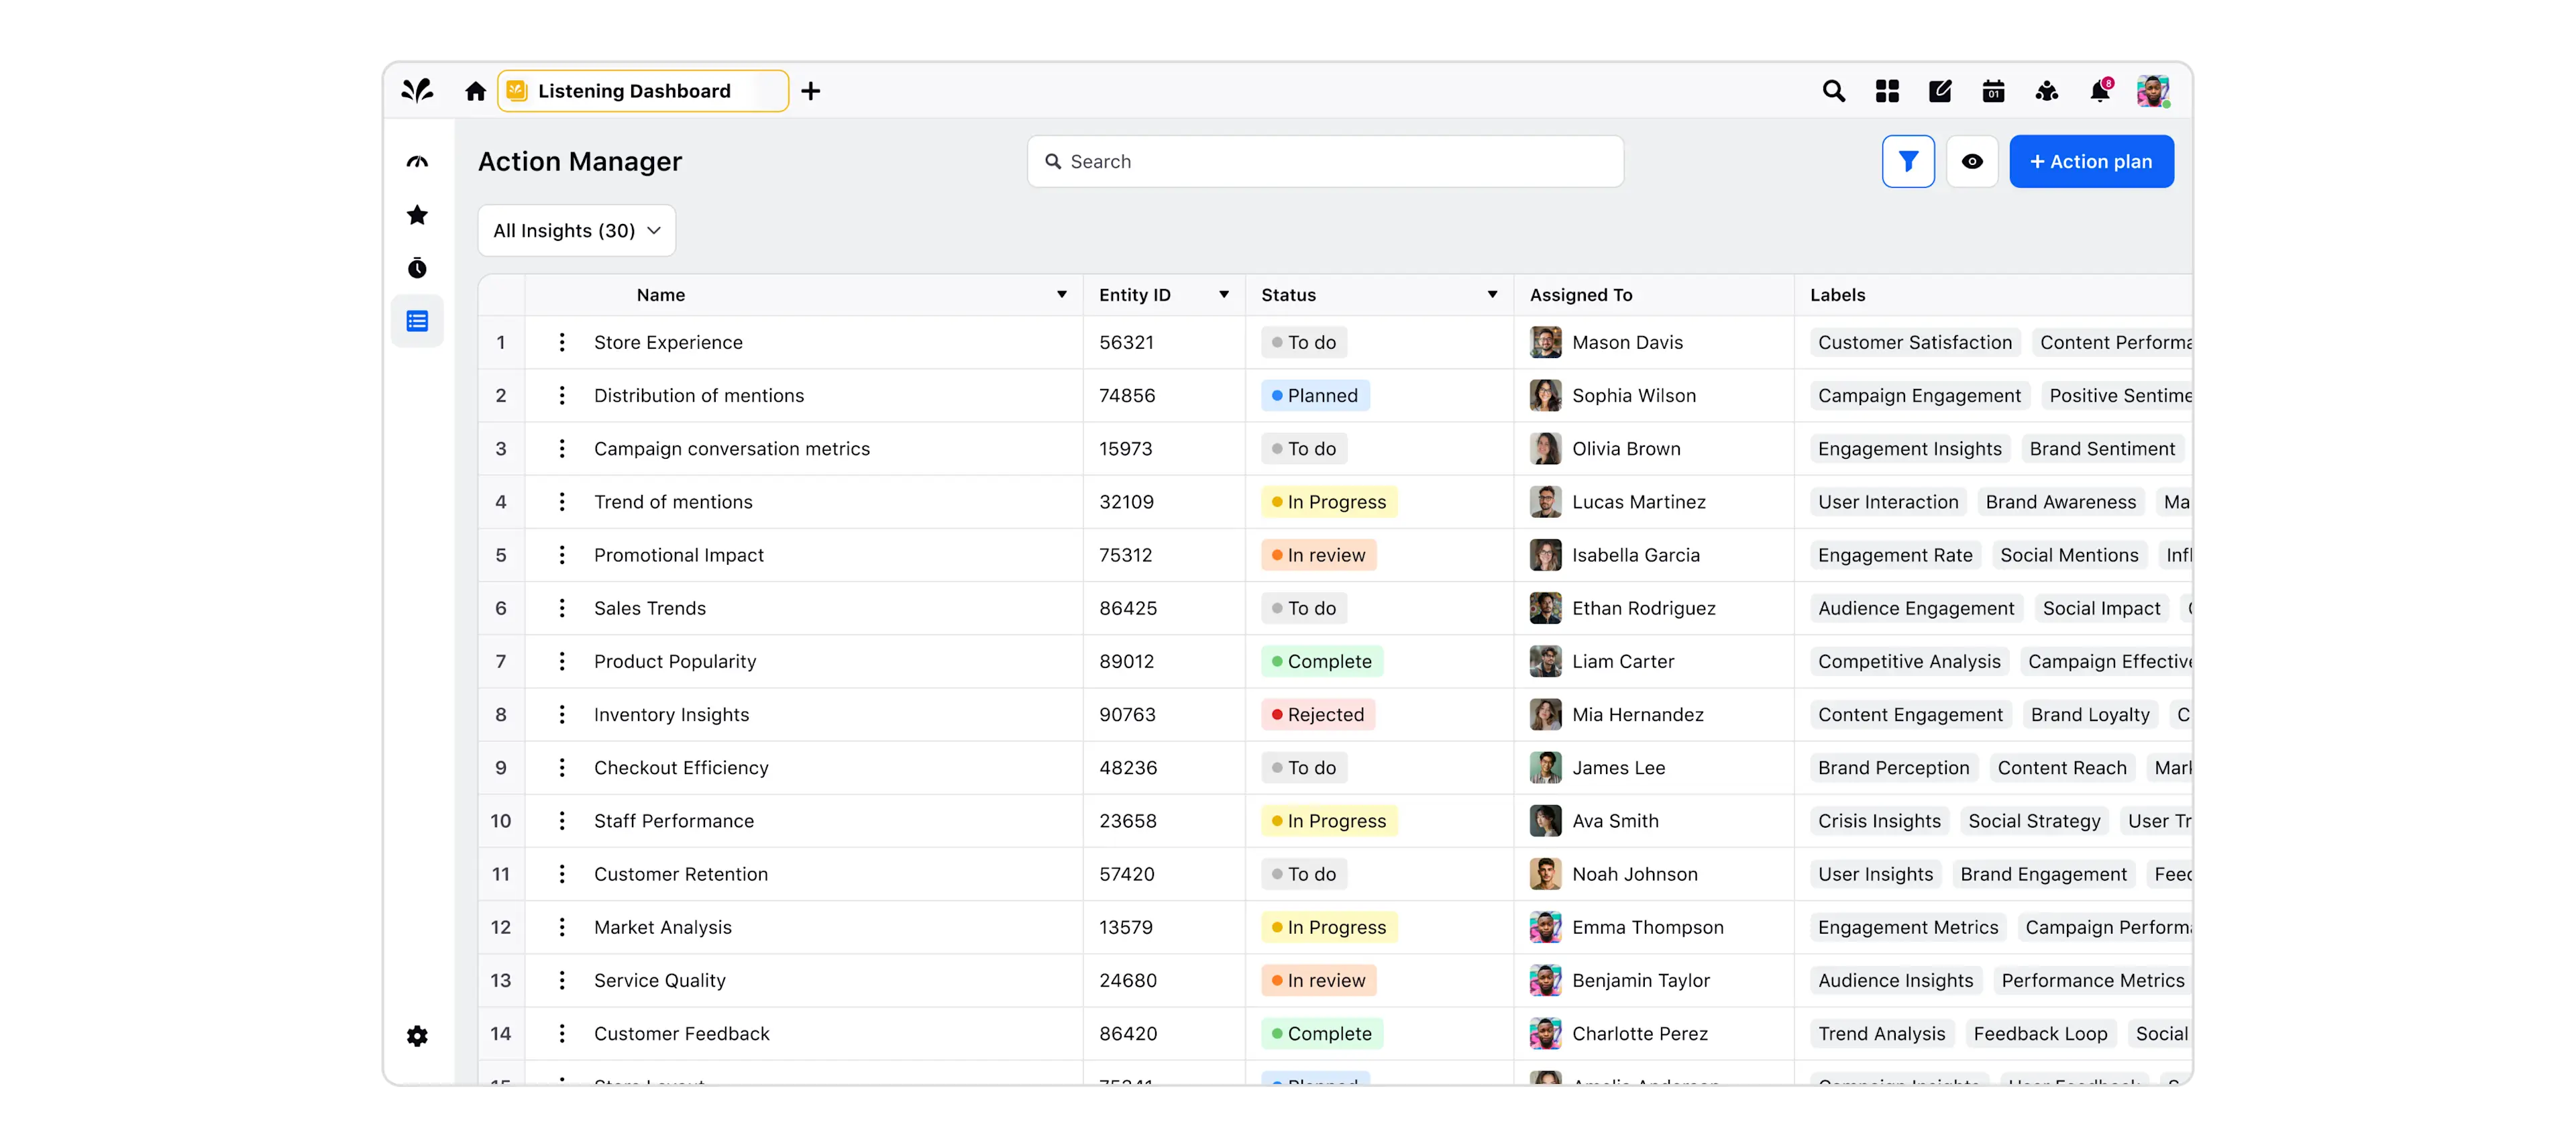Screen dimensions: 2576x1147
Task: Open the Entity ID column dropdown arrow
Action: tap(1223, 295)
